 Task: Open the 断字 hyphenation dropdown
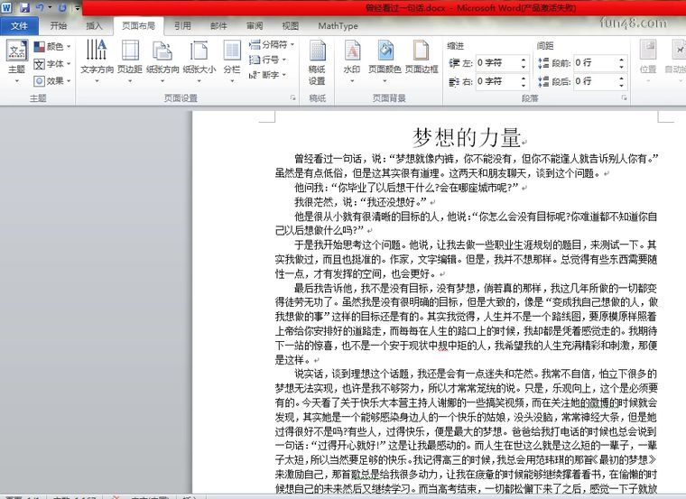click(x=268, y=75)
